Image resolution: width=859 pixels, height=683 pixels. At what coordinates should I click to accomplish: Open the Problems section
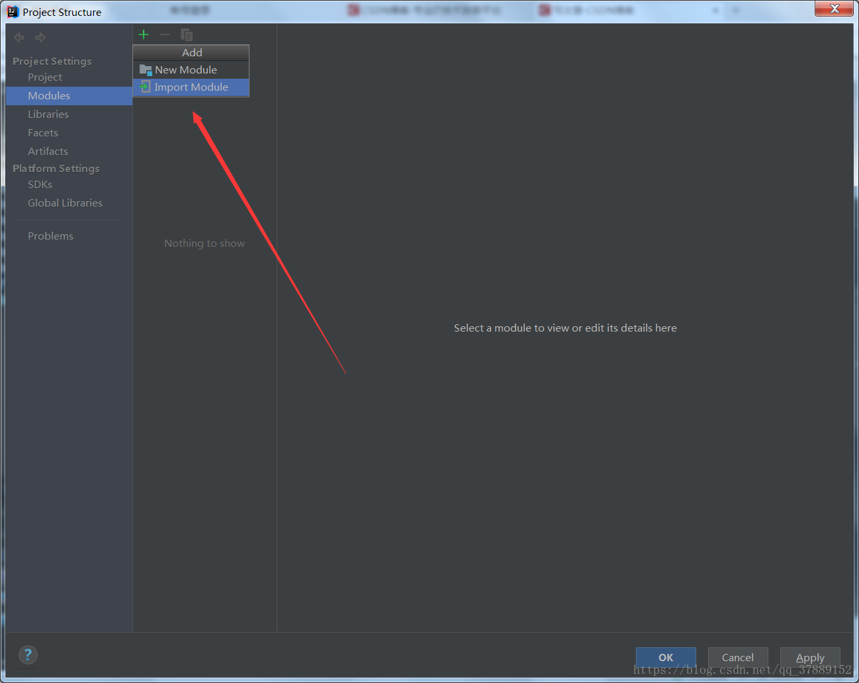click(50, 236)
